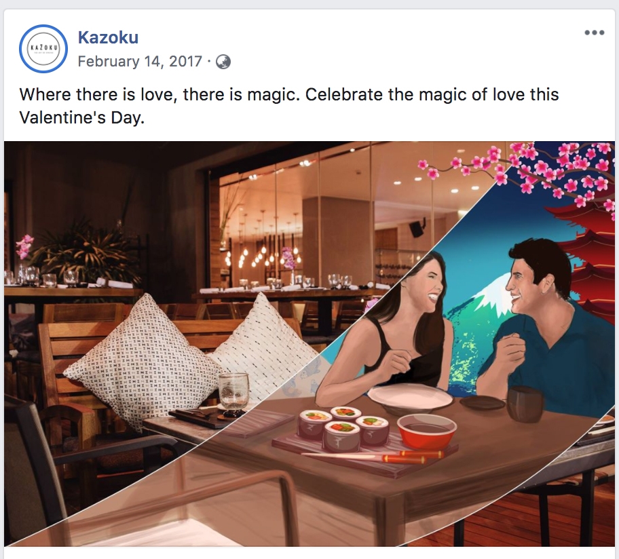Click the Public globe privacy icon
This screenshot has height=559, width=619.
(x=223, y=62)
